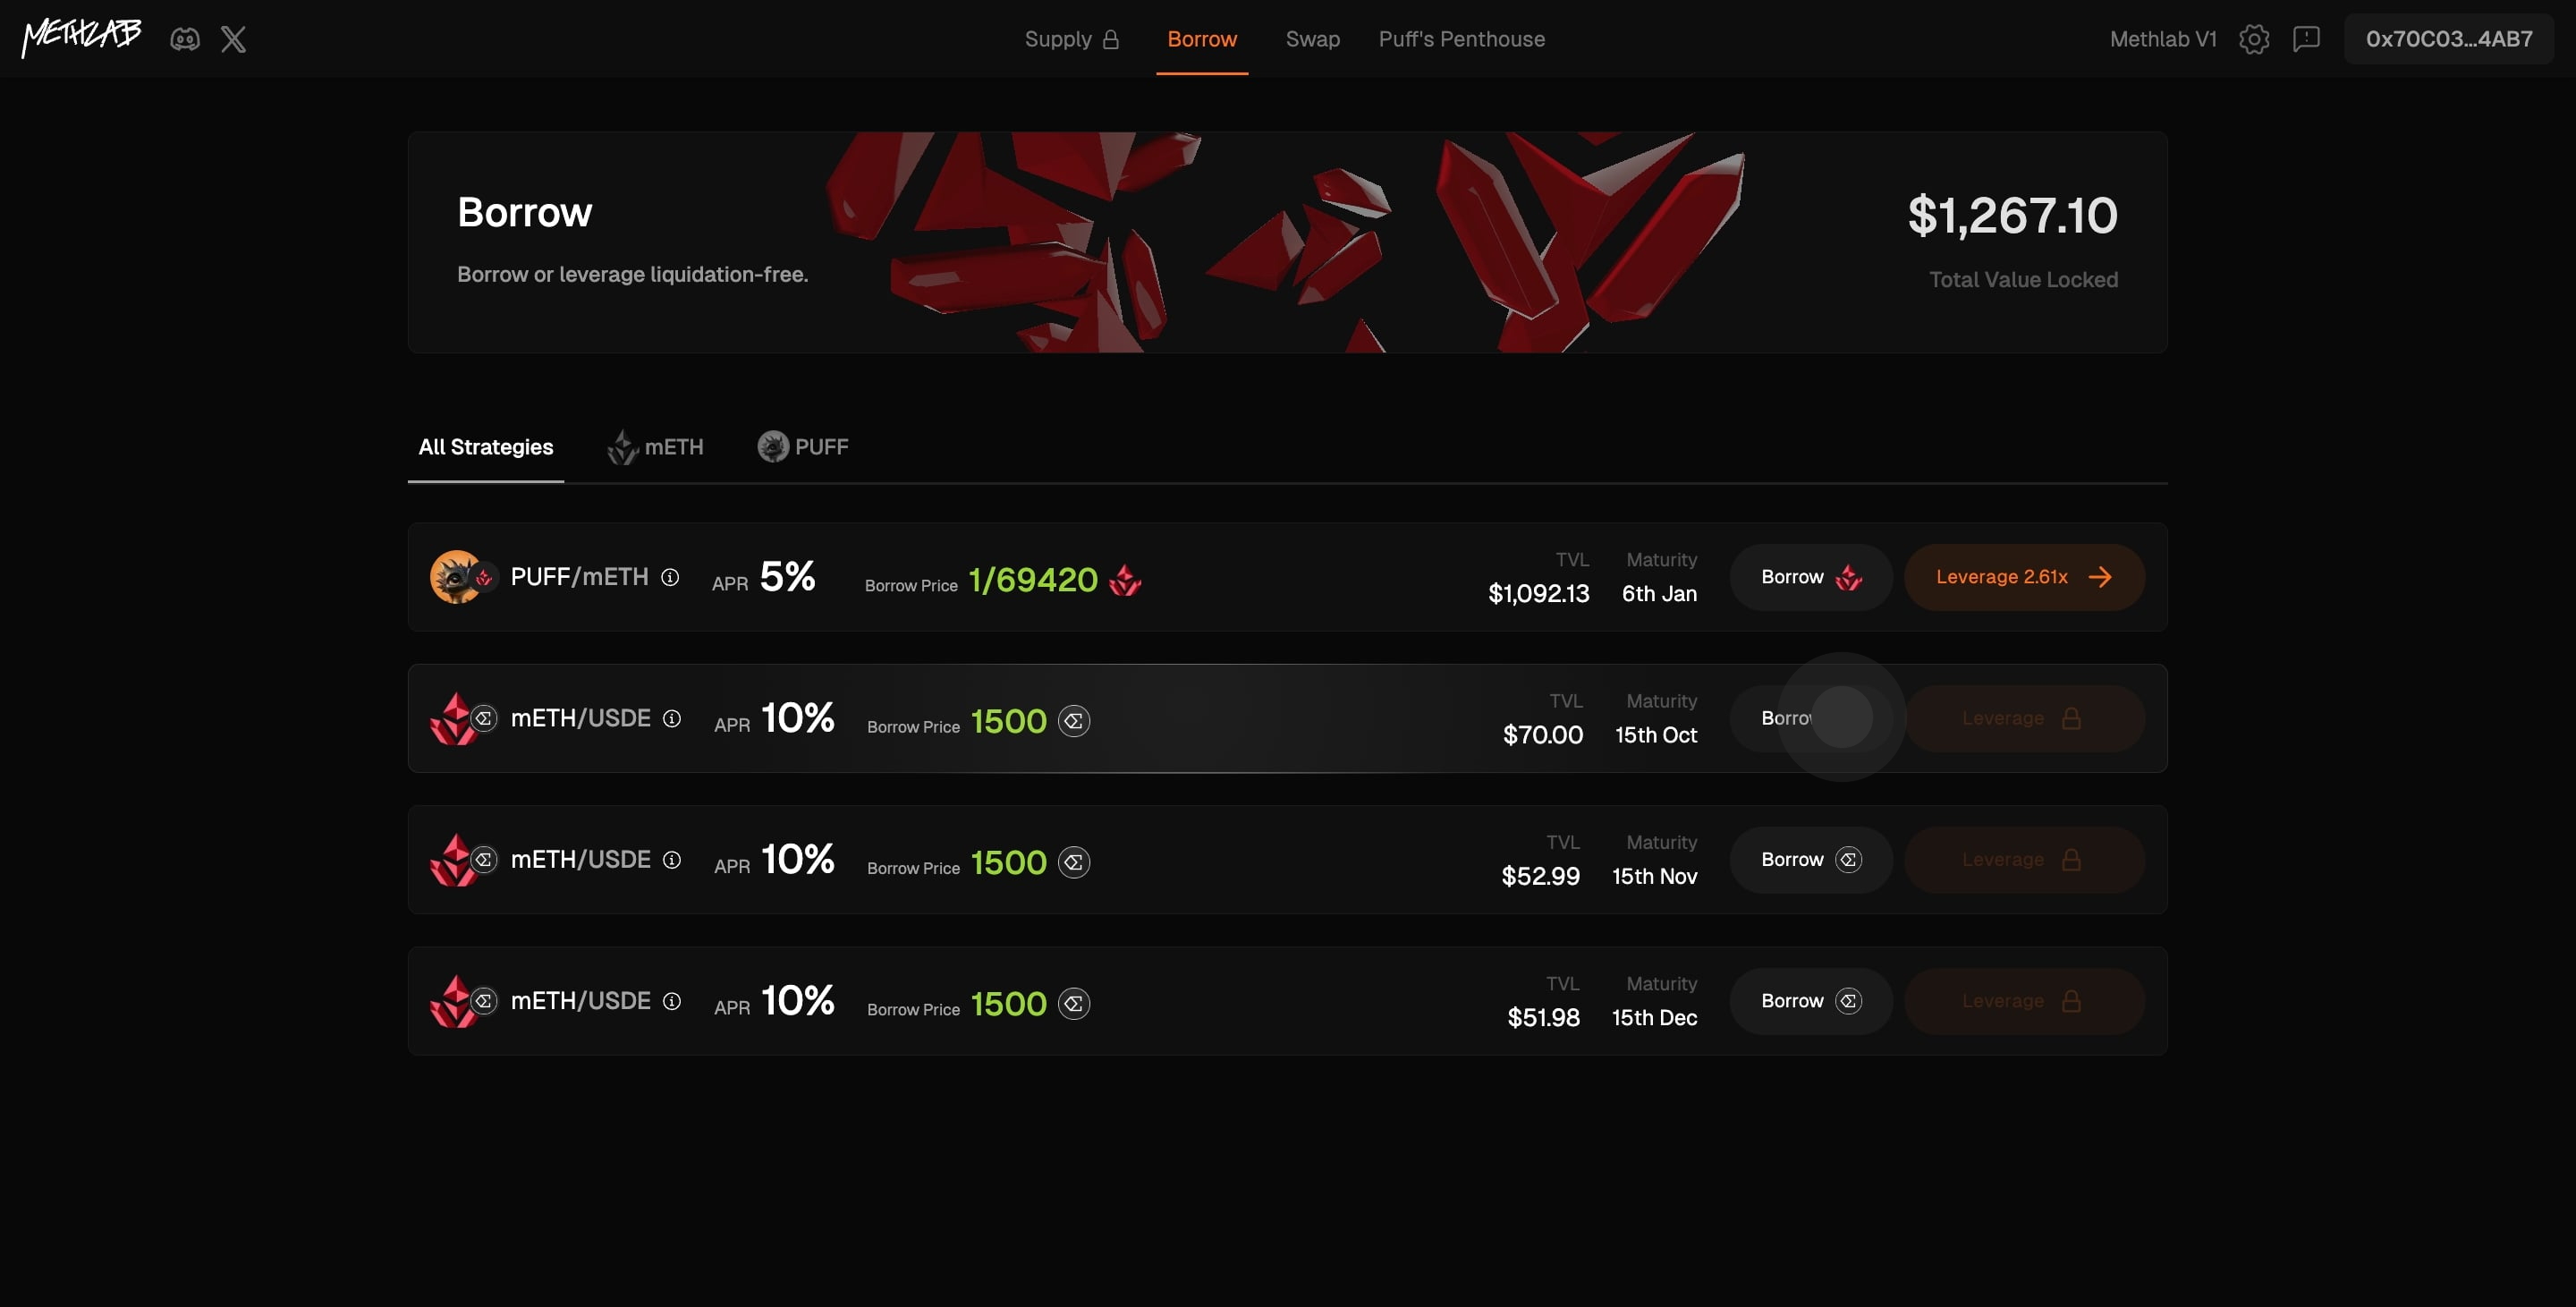Click info icon next to PUFF/mETH
Viewport: 2576px width, 1307px height.
(x=671, y=577)
